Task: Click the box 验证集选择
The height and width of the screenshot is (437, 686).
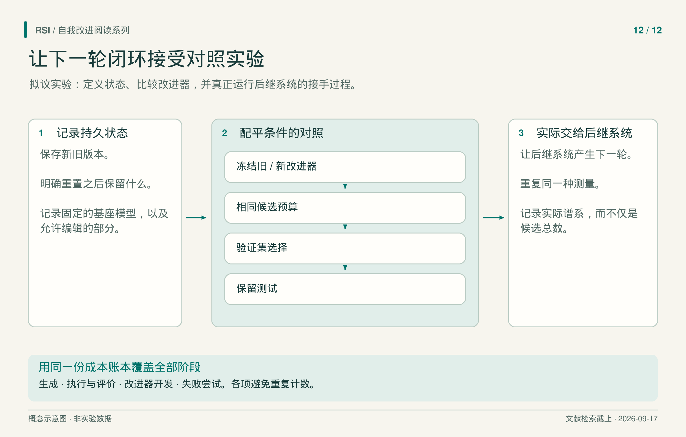Action: pos(345,248)
